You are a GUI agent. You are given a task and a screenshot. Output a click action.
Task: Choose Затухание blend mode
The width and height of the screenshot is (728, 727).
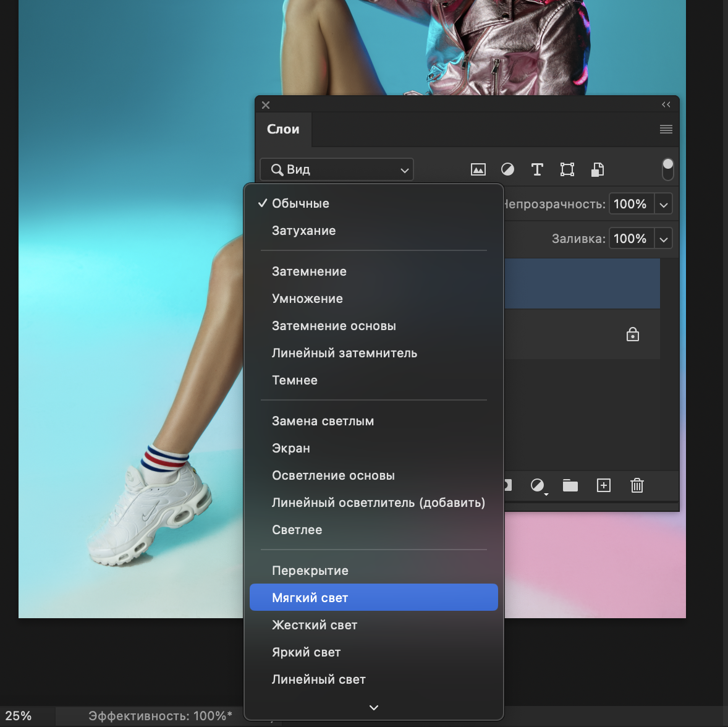click(x=374, y=231)
